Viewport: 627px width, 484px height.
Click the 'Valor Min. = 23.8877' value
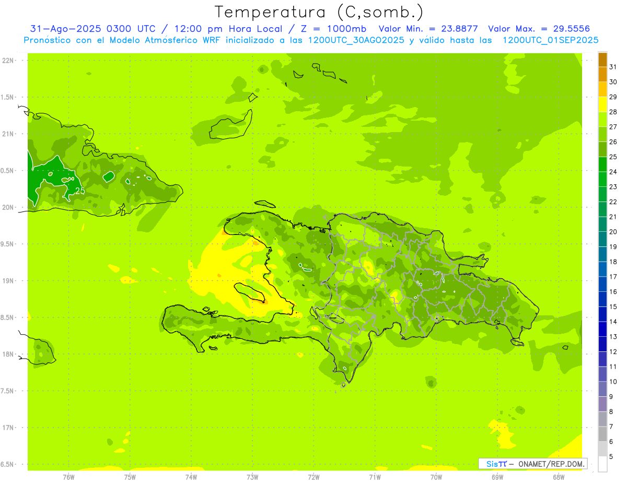tap(428, 29)
